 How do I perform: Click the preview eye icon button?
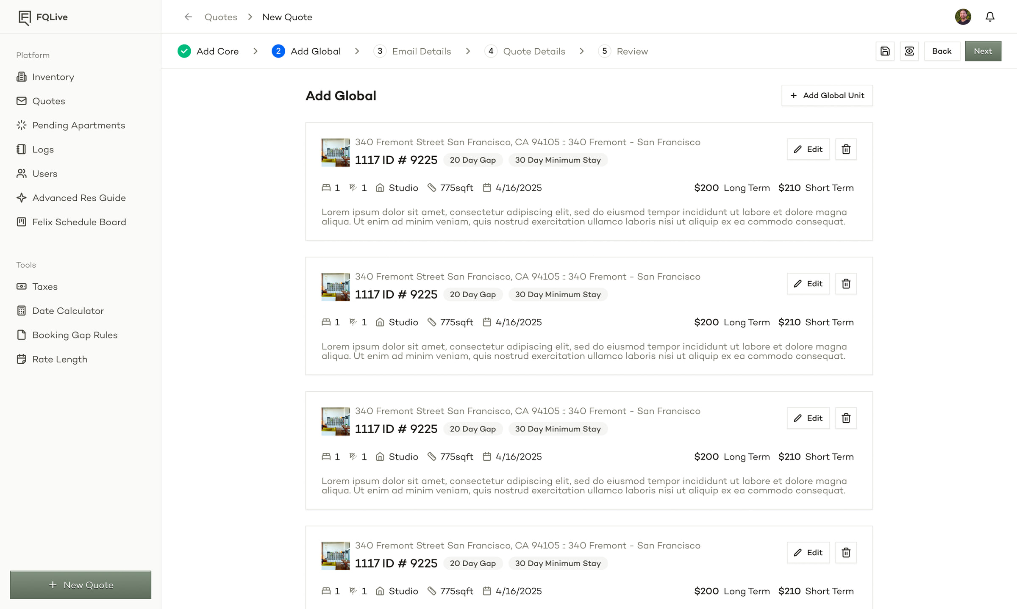pyautogui.click(x=909, y=51)
